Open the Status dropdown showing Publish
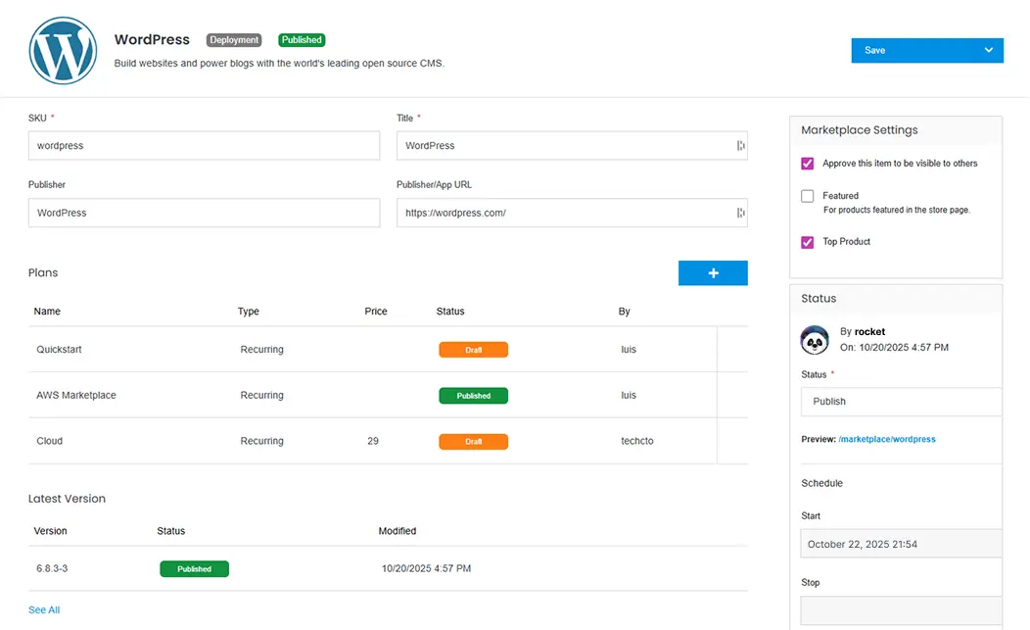 (901, 402)
